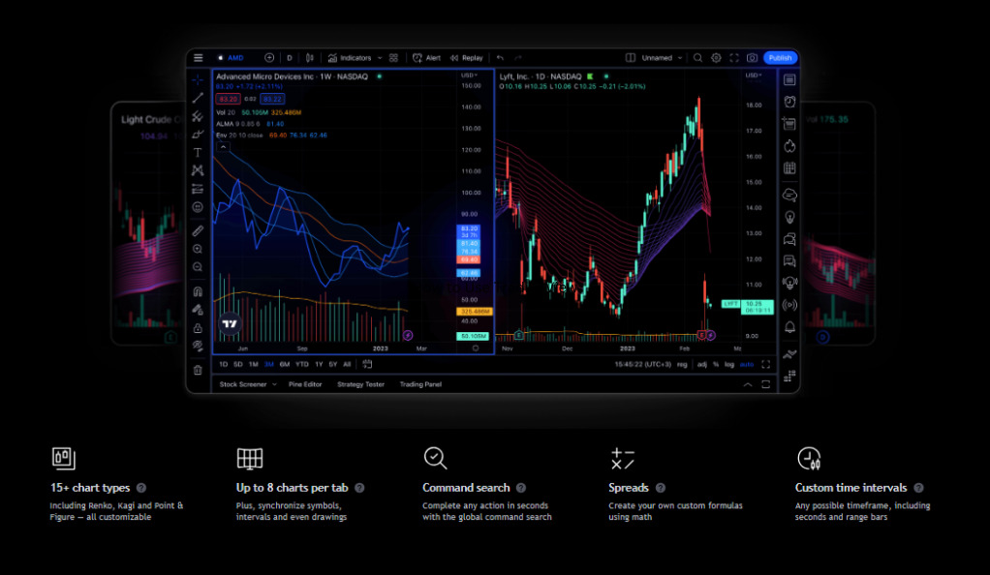Viewport: 990px width, 575px height.
Task: Toggle log scale option
Action: 729,364
